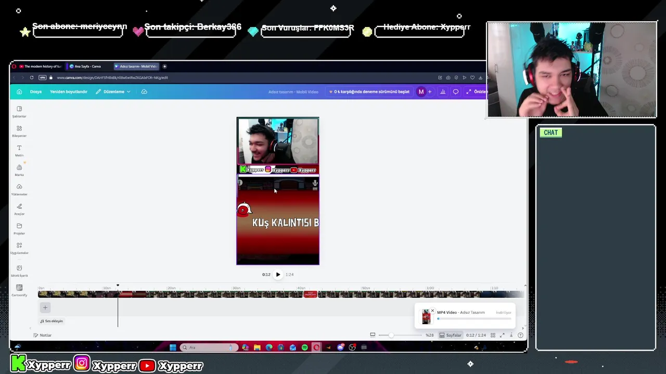Add a new page in the timeline
This screenshot has height=374, width=666.
click(45, 308)
